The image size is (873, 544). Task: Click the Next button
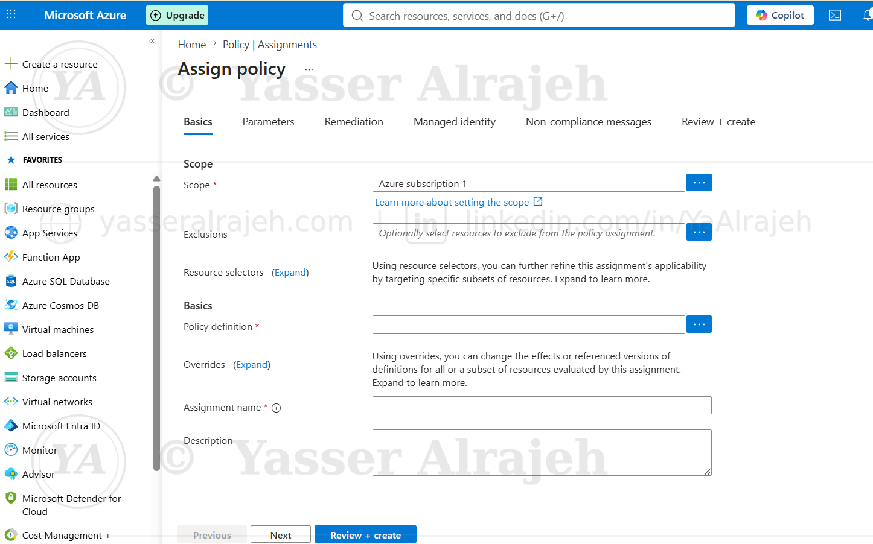pos(281,535)
